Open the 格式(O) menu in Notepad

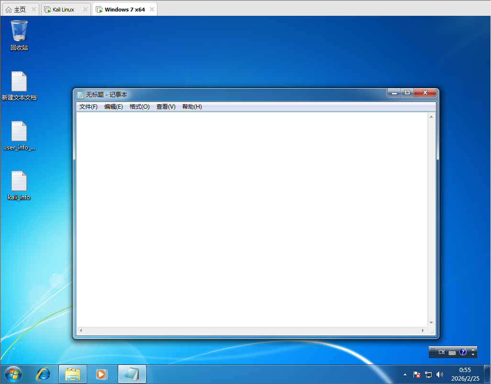[140, 107]
